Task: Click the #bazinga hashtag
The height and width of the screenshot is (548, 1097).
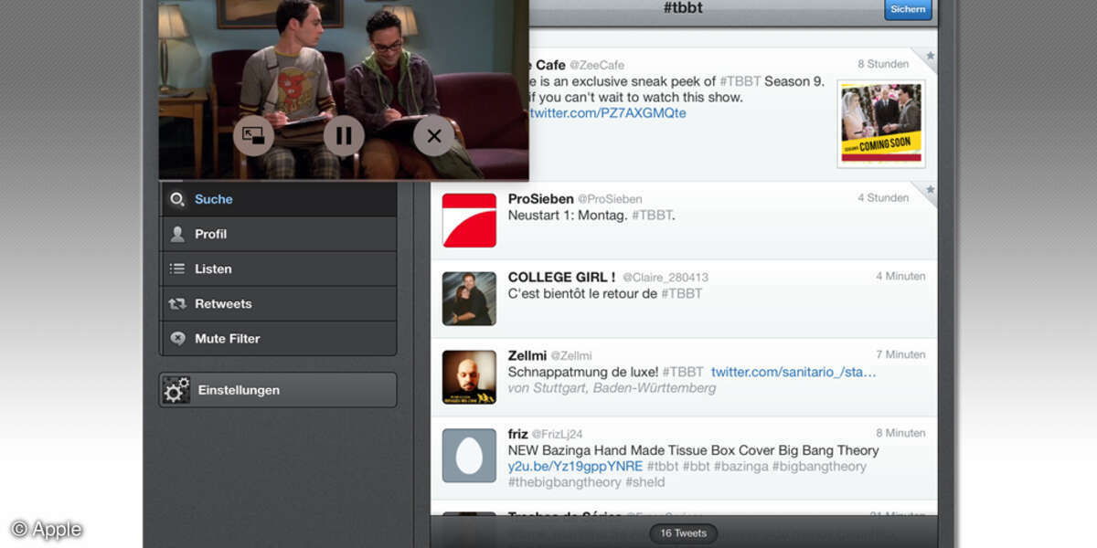Action: [741, 467]
